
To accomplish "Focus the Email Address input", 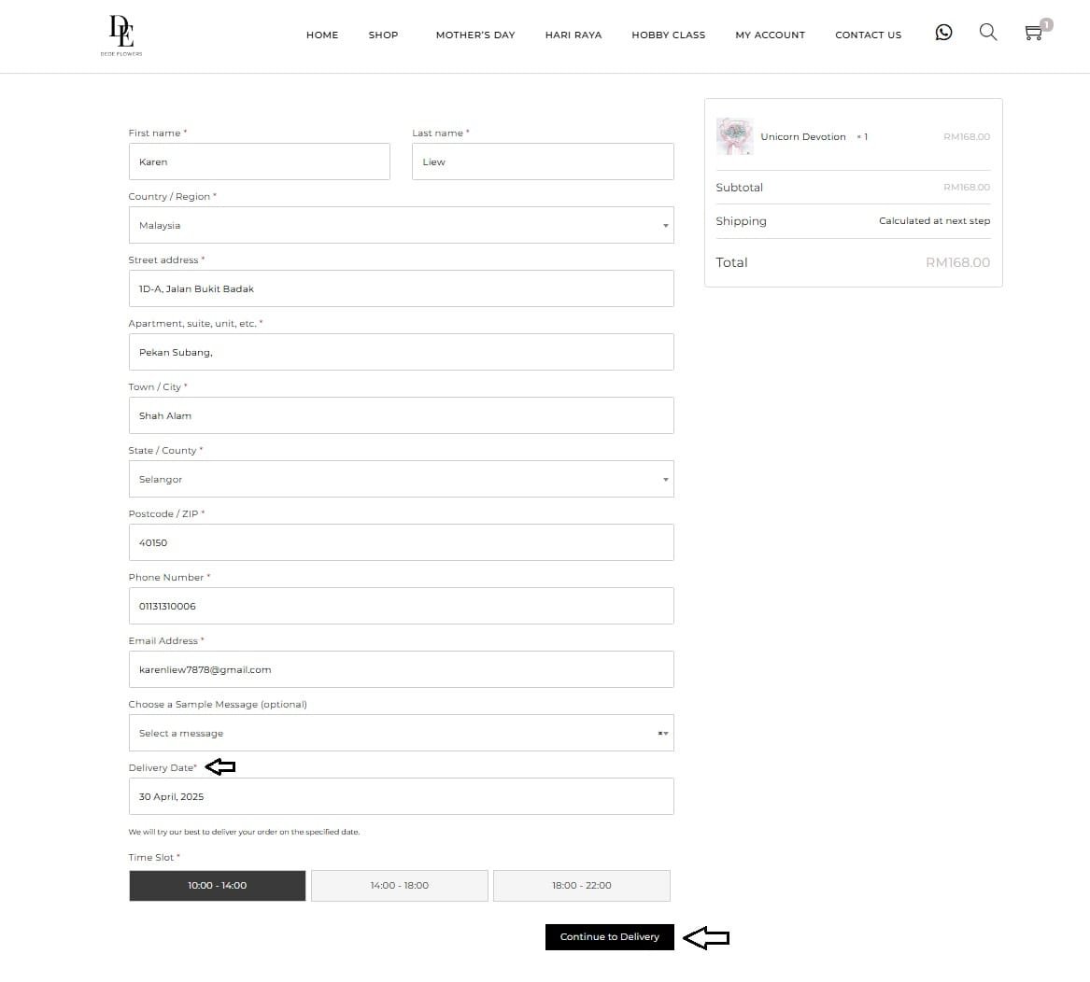I will pyautogui.click(x=401, y=669).
